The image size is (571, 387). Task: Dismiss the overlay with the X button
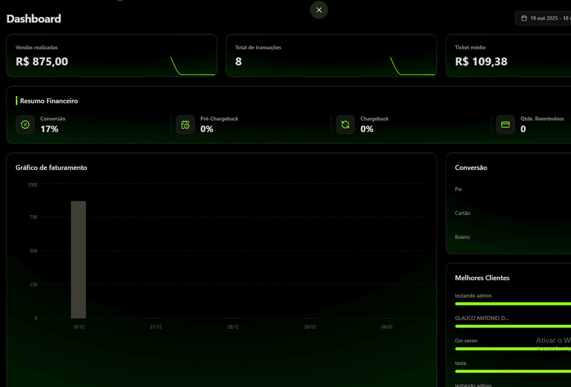(319, 10)
